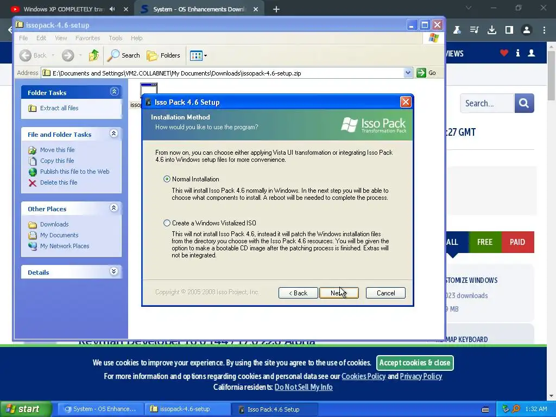Viewport: 556px width, 417px height.
Task: Go to the next setup step
Action: click(x=339, y=293)
